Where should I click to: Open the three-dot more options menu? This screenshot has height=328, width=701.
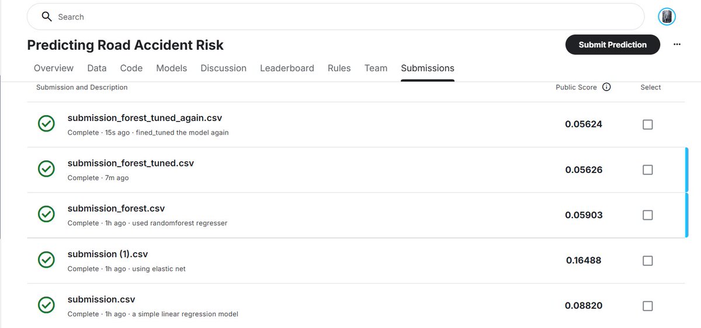677,44
